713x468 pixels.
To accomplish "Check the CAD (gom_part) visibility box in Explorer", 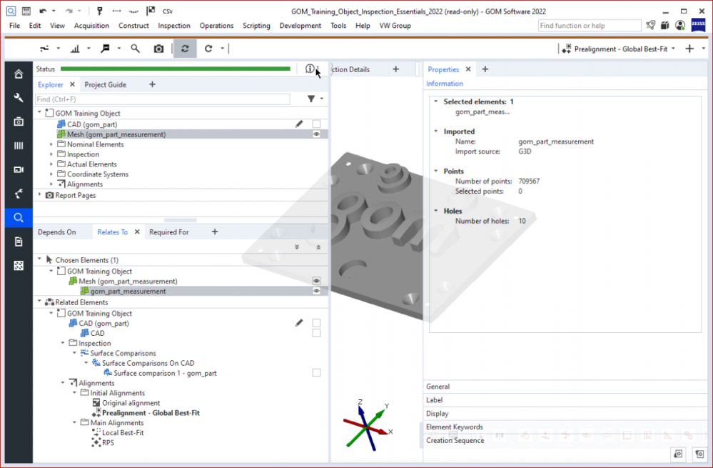I will point(316,124).
